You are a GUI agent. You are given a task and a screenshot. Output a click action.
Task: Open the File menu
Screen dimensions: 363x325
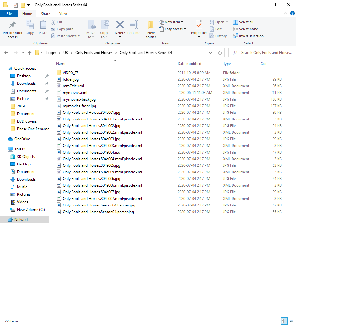9,14
